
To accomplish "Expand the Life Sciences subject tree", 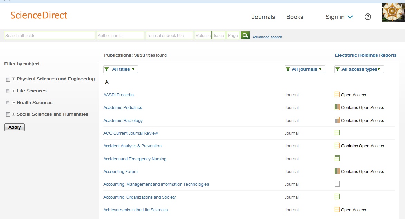I will [14, 91].
